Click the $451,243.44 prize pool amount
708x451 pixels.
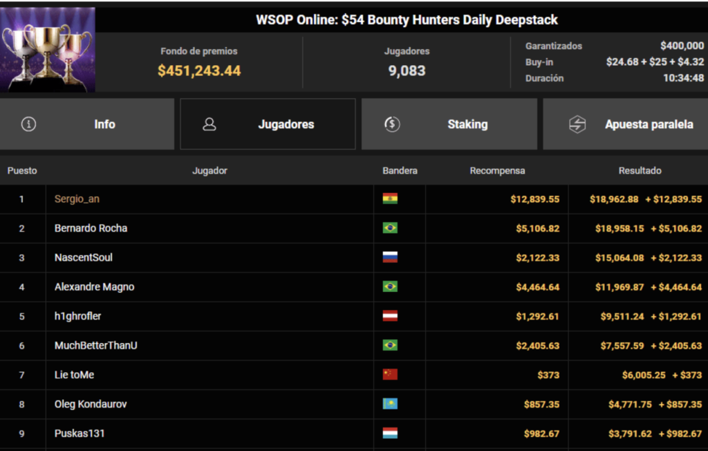coord(199,71)
